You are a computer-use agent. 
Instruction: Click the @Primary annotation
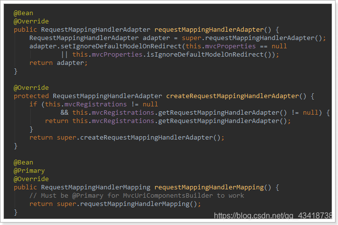[x=29, y=171]
